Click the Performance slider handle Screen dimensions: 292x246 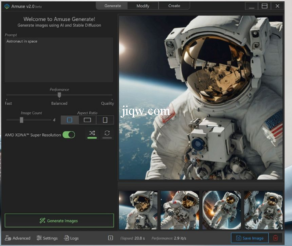point(59,95)
